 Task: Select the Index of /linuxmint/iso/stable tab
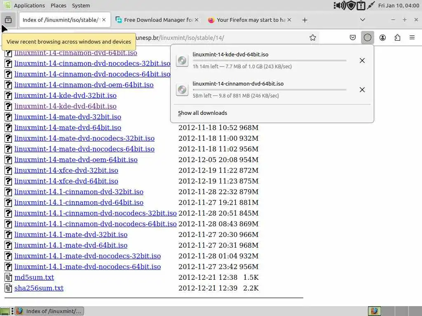click(65, 20)
